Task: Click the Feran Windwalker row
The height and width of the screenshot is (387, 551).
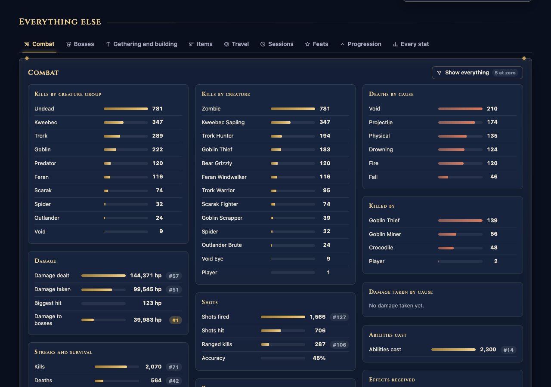Action: coord(275,177)
